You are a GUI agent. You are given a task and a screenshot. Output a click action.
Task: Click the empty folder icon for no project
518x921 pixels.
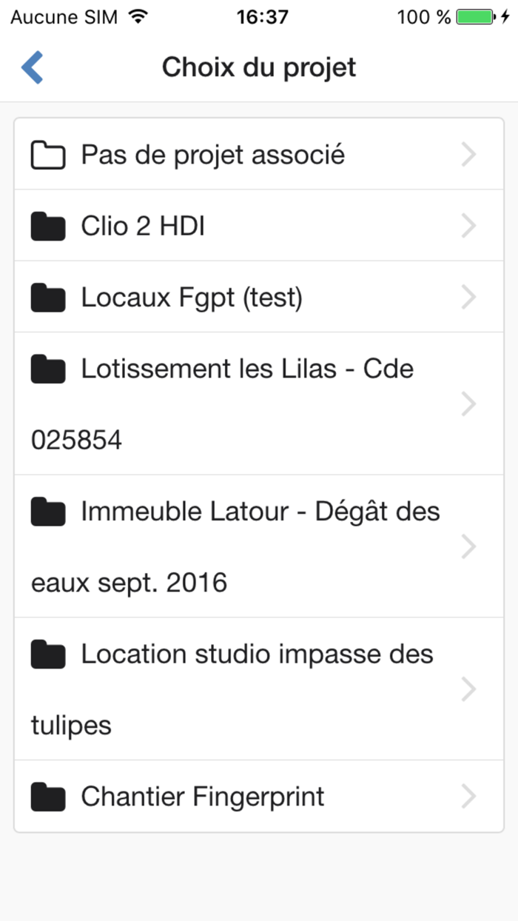click(48, 155)
